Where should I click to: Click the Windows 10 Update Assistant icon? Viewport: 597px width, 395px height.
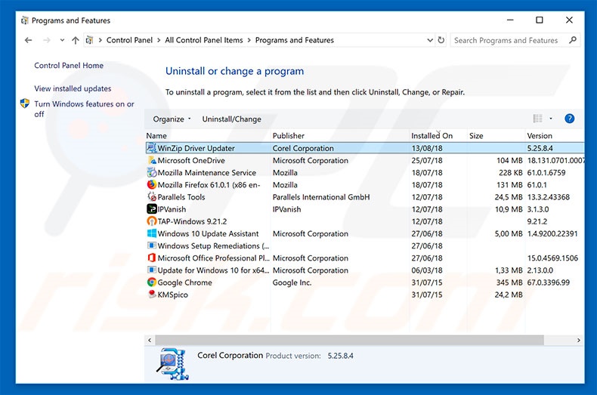point(152,233)
